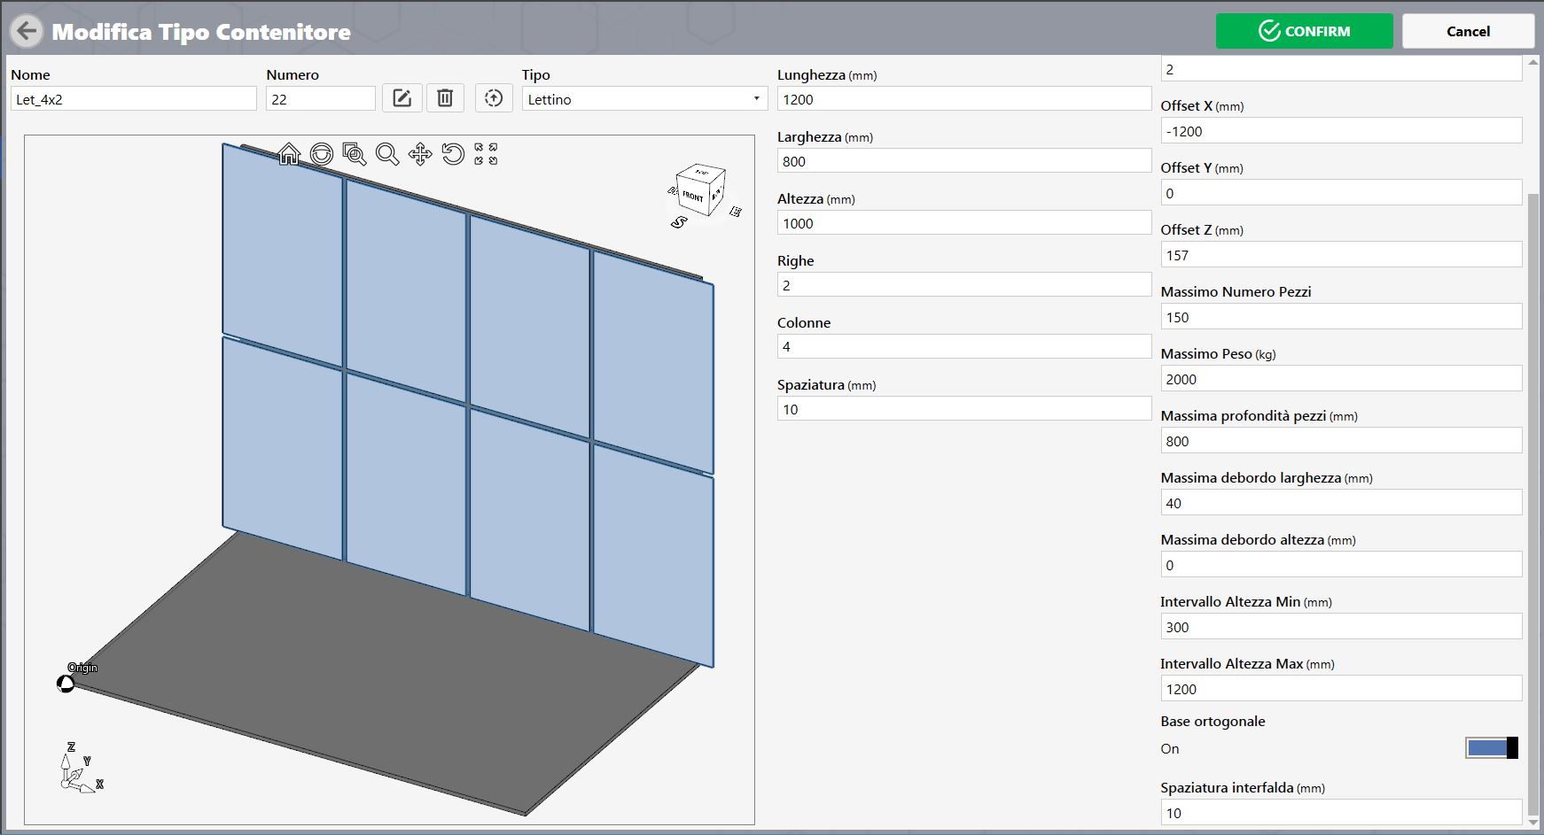Viewport: 1544px width, 835px height.
Task: Reset 3D view with home icon
Action: pos(289,154)
